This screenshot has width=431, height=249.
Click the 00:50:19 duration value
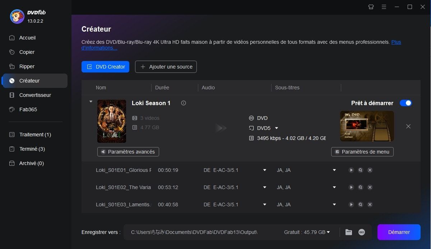point(168,170)
